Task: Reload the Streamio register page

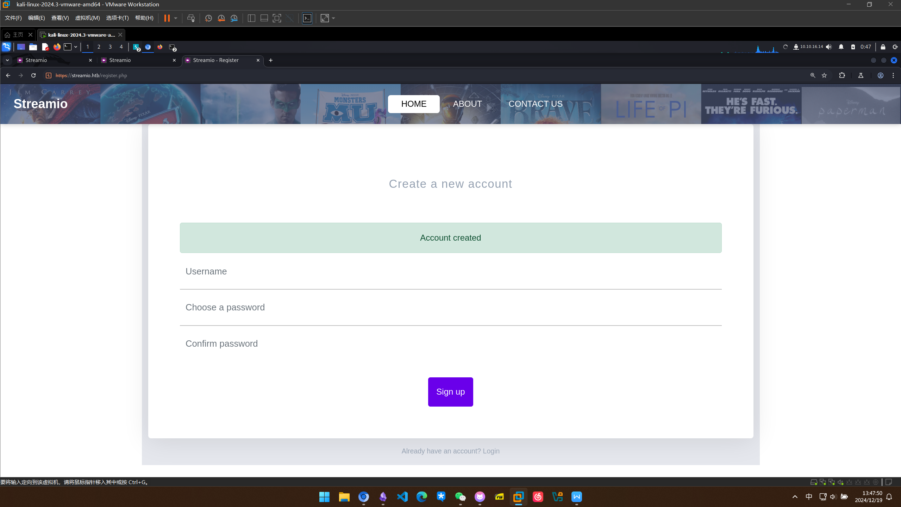Action: [33, 75]
